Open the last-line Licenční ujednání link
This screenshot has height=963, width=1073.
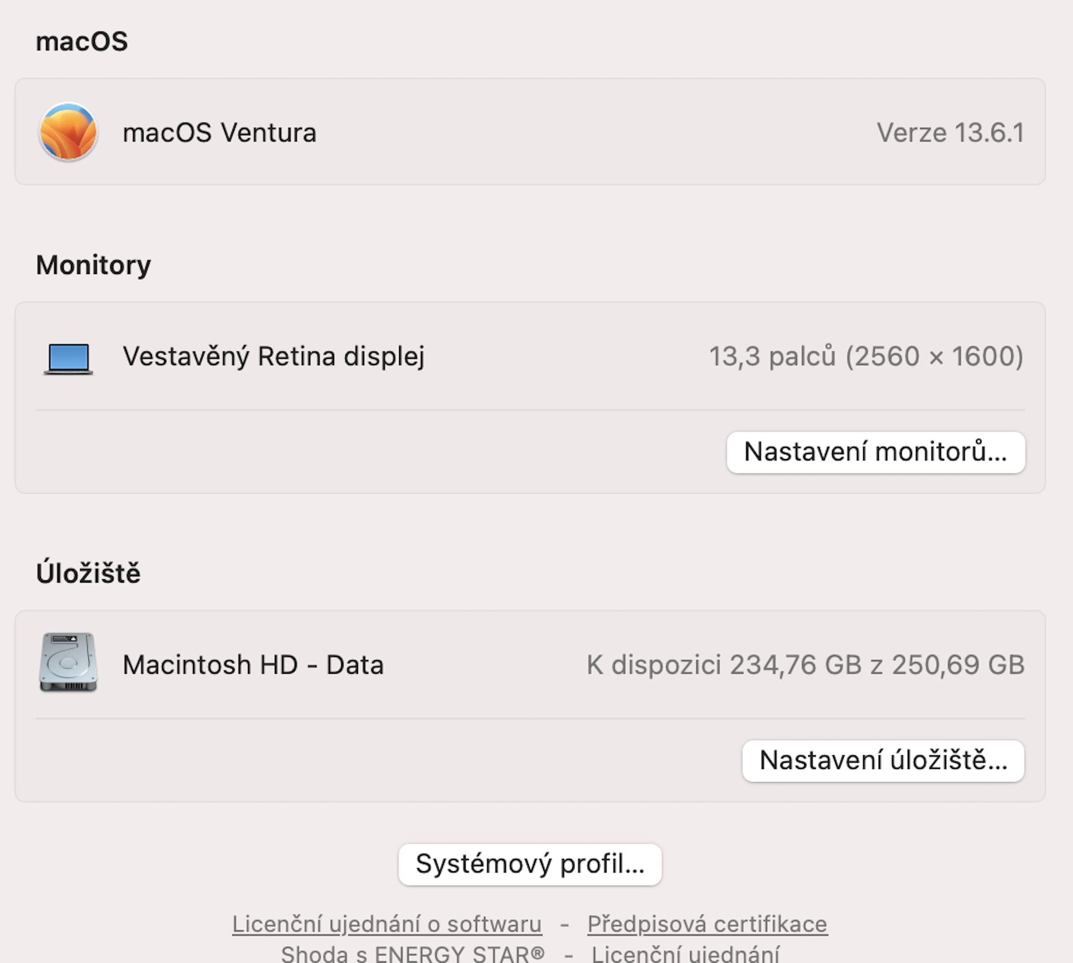tap(685, 954)
